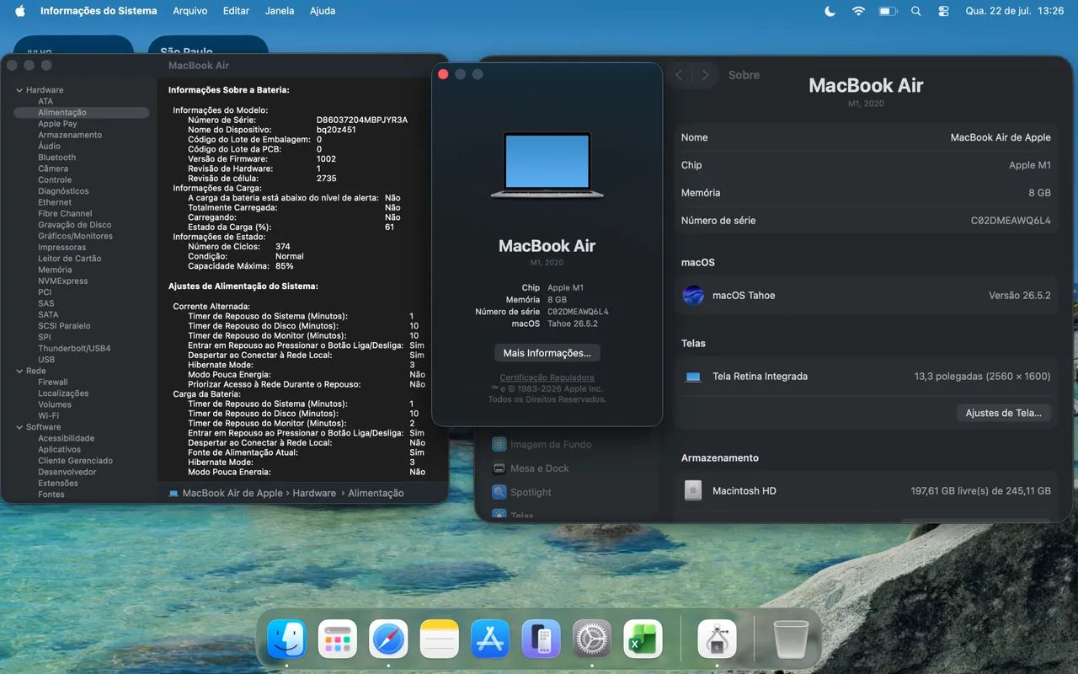
Task: Open the Arquivo menu
Action: pyautogui.click(x=190, y=11)
